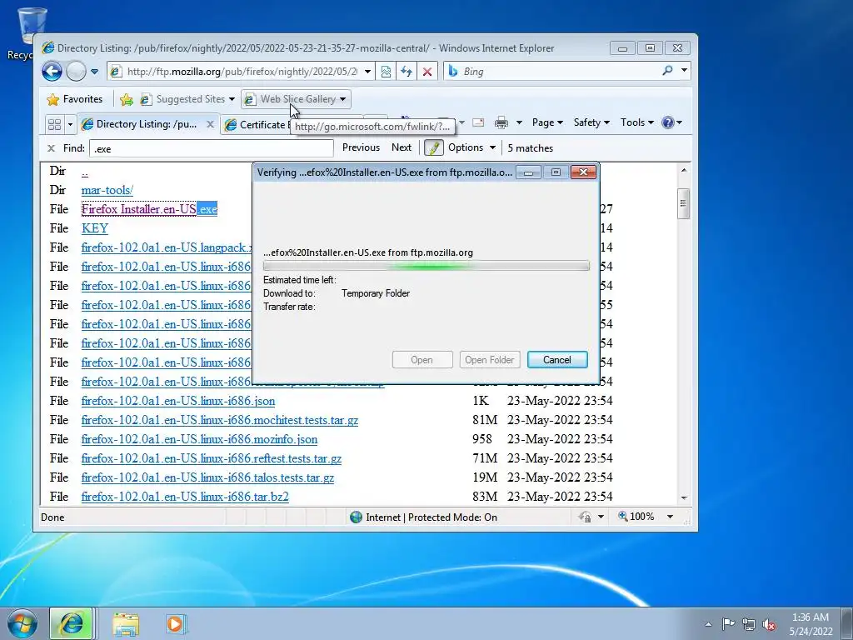Click the status bar privacy/security icon
Screen dimensions: 853x640
point(585,517)
